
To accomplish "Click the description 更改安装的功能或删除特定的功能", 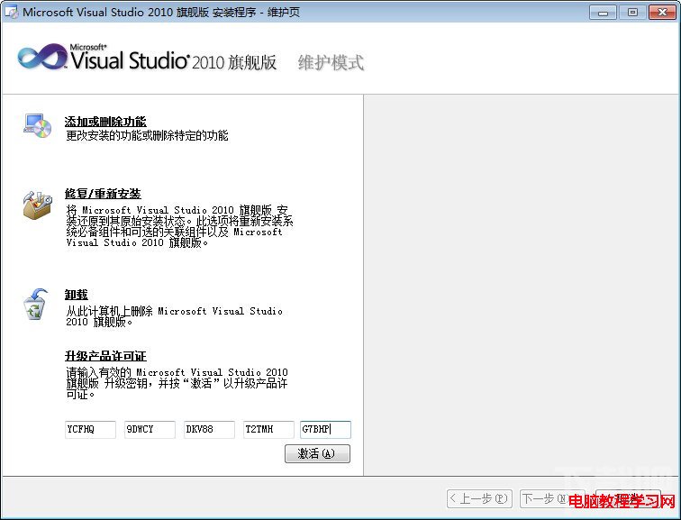I will coord(147,135).
